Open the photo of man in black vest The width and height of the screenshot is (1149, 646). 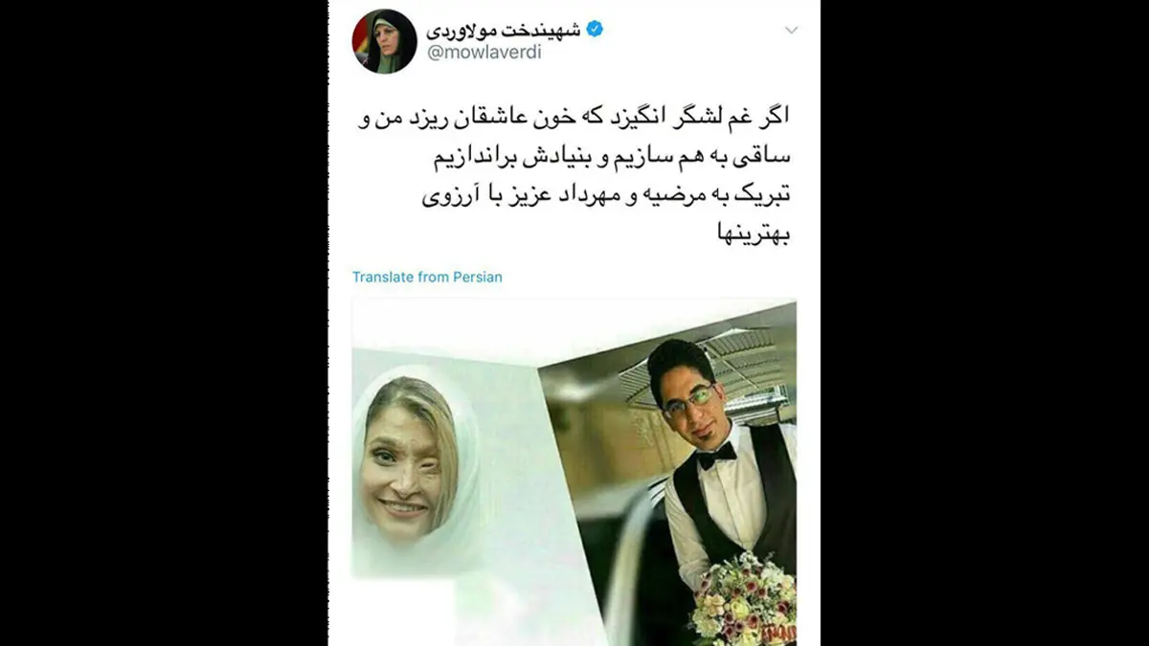click(x=667, y=474)
